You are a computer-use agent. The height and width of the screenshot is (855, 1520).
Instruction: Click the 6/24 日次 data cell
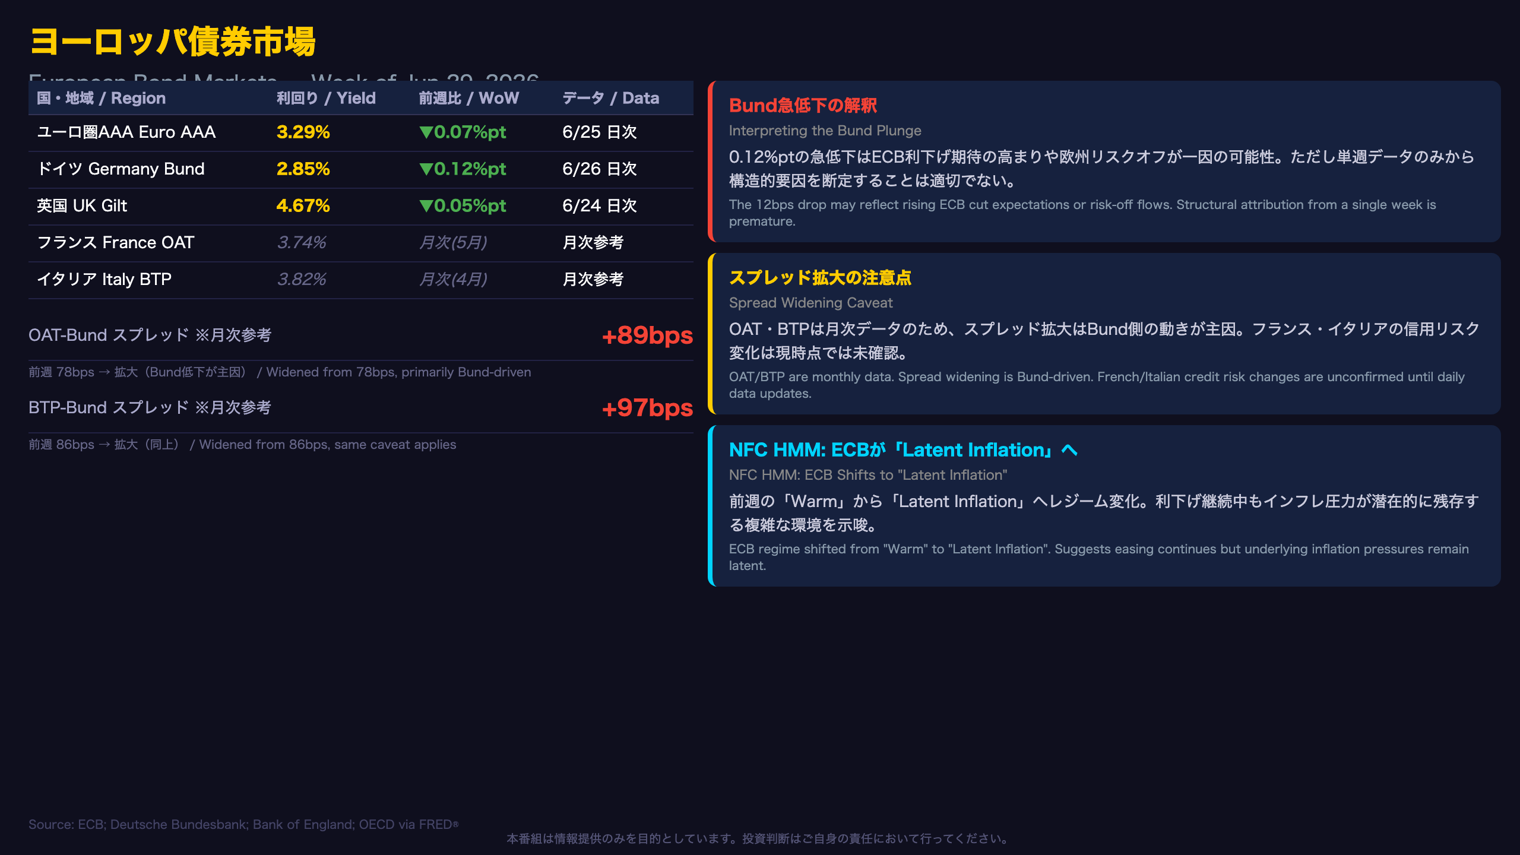pos(599,205)
